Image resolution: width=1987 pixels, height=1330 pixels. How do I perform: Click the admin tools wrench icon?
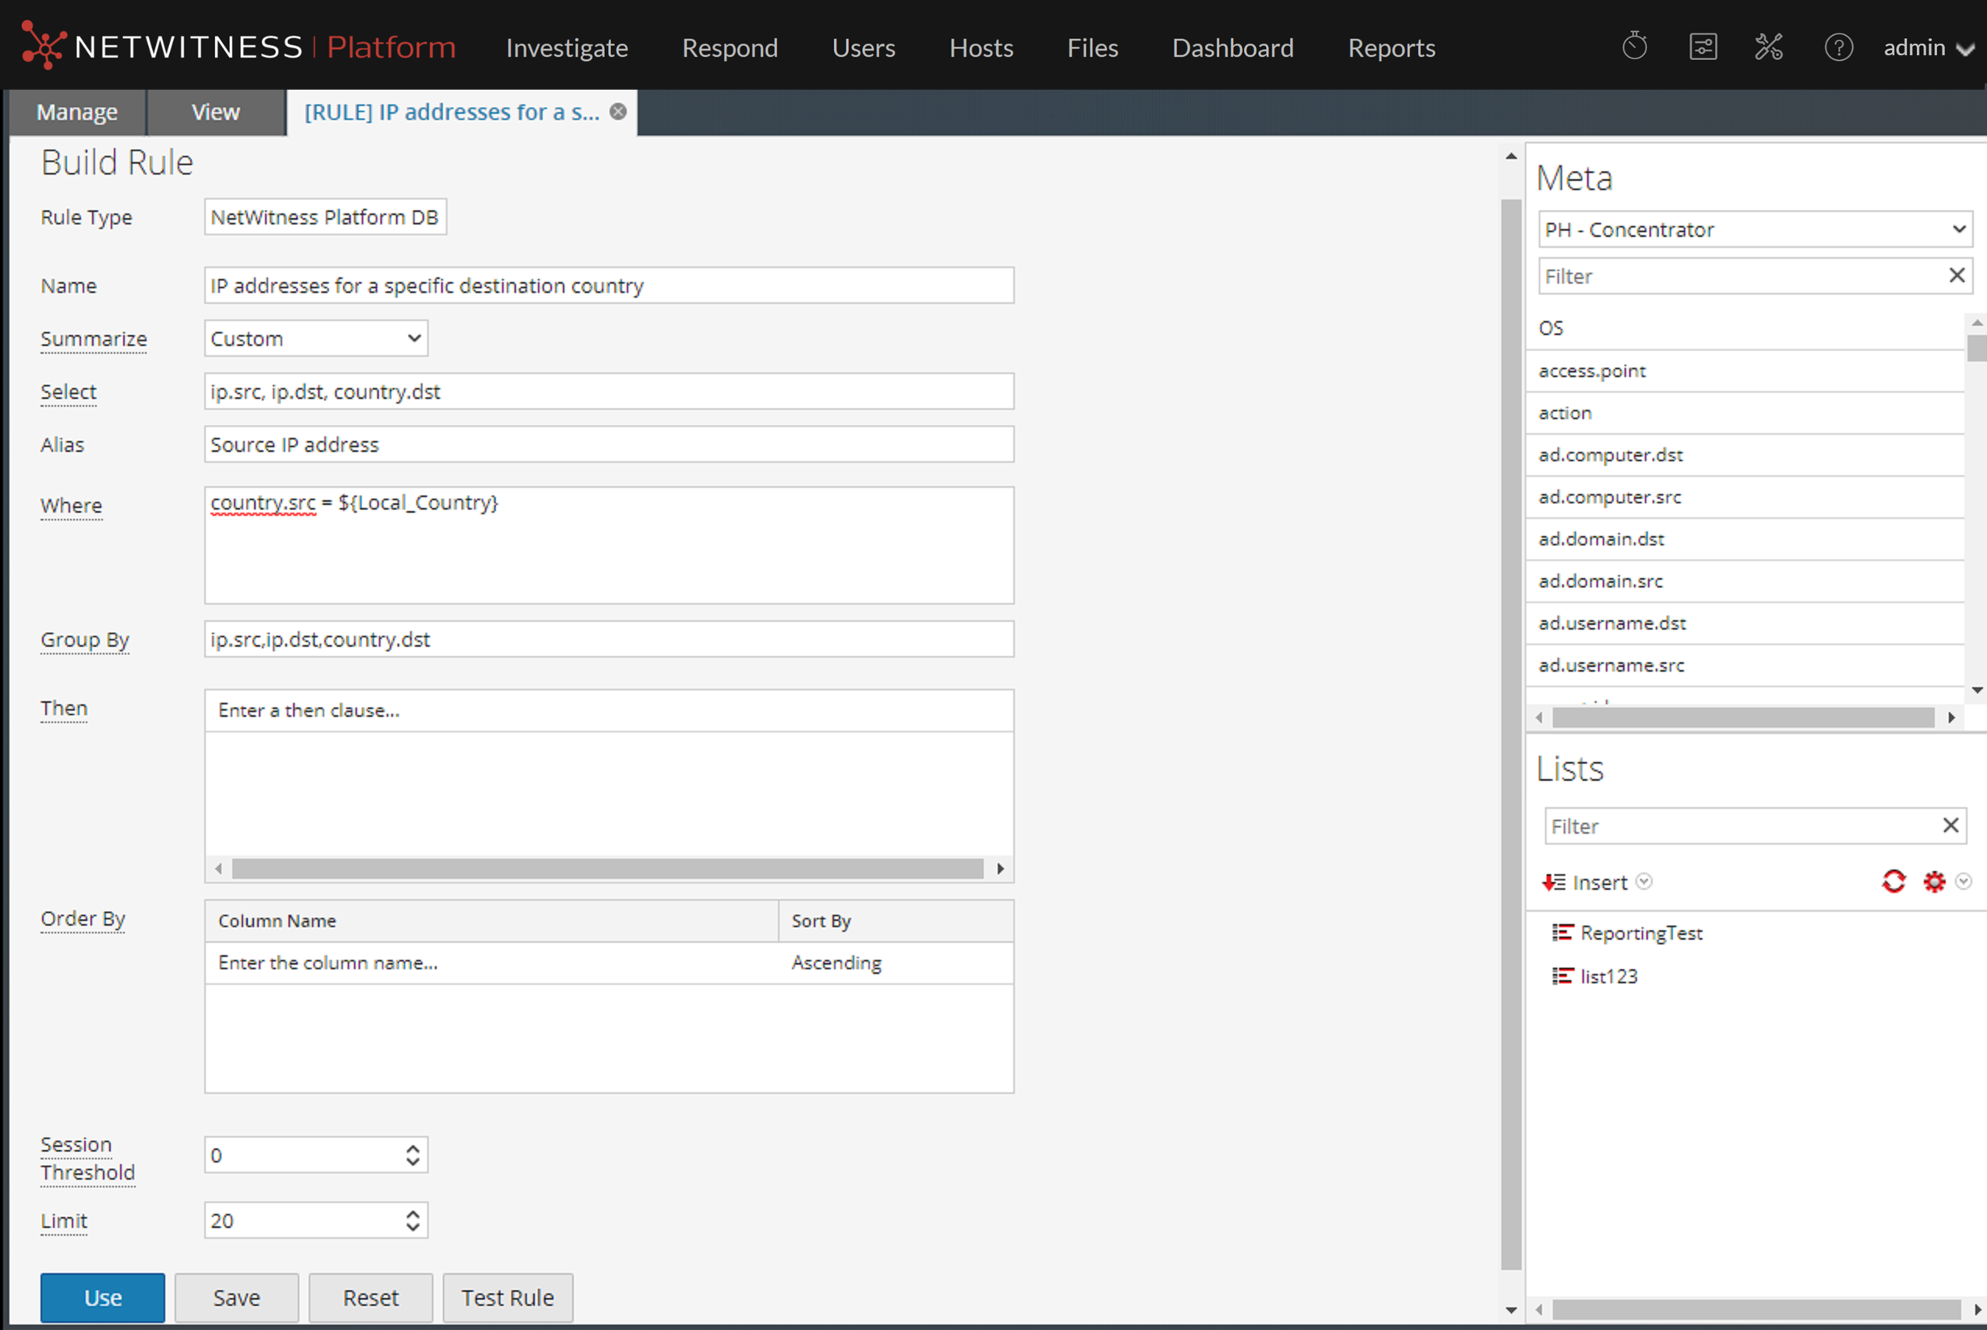[x=1769, y=47]
